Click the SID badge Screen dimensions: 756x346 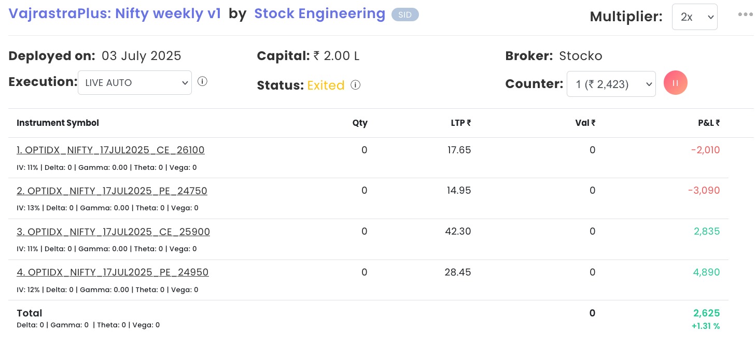point(405,15)
